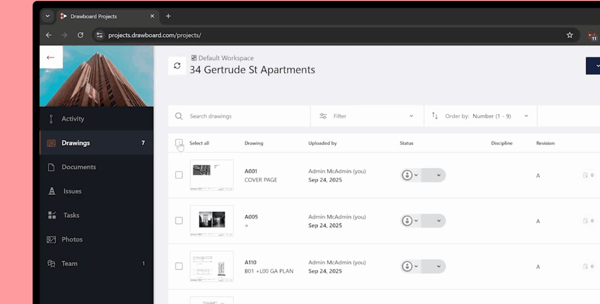Viewport: 600px width, 304px height.
Task: Bookmark this page with the star icon
Action: [x=570, y=35]
